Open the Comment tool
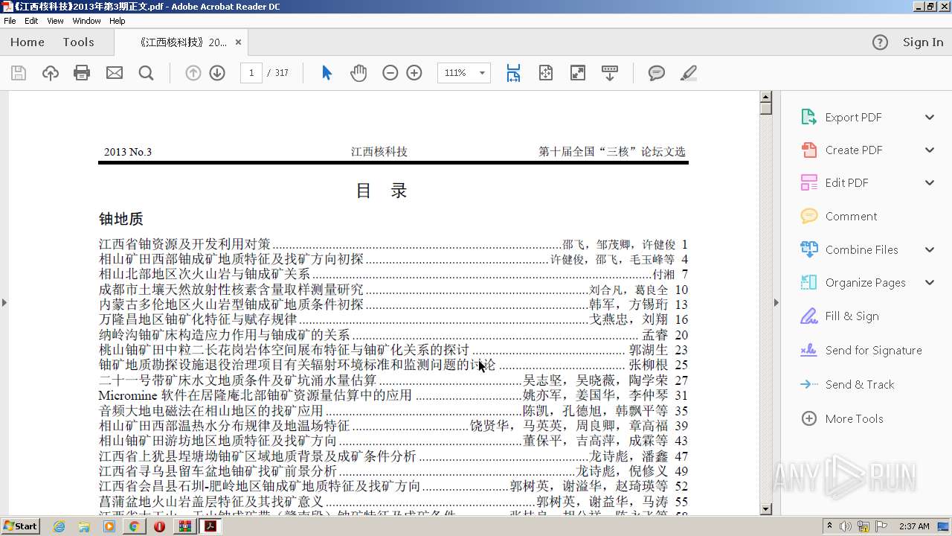The image size is (952, 536). (x=851, y=217)
